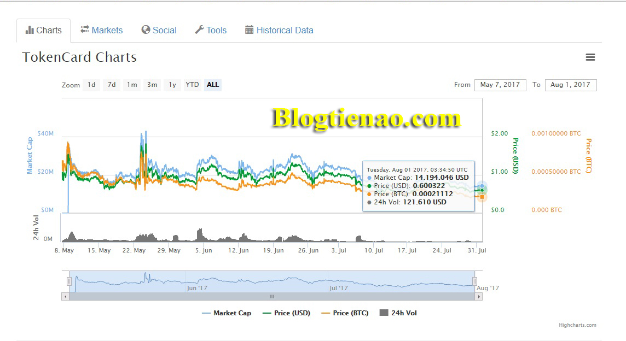Click the From date field May 7, 2017
The image size is (626, 341).
point(500,85)
